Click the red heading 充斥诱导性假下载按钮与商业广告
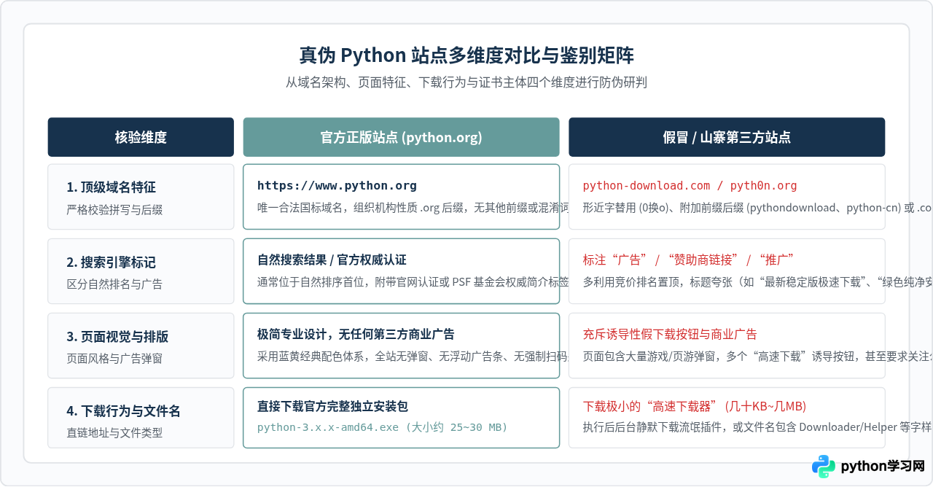933x487 pixels. click(x=670, y=334)
